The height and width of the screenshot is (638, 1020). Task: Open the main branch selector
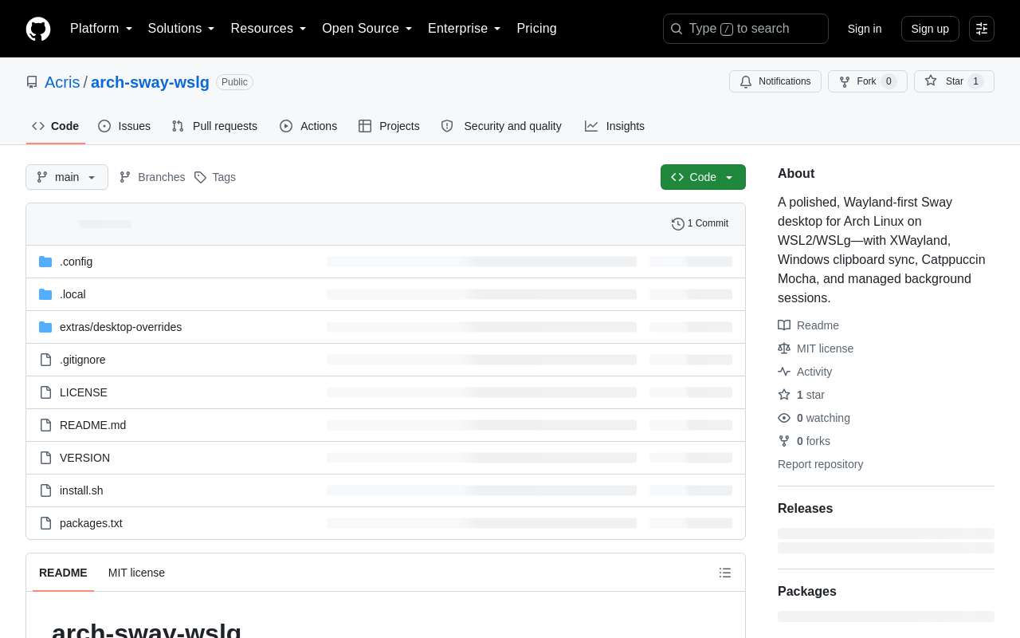tap(67, 177)
